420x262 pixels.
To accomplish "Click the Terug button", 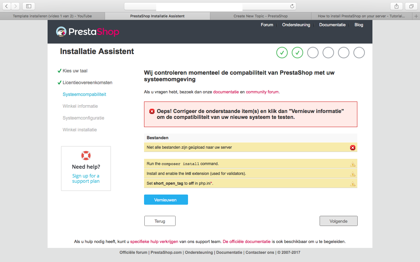I will pyautogui.click(x=160, y=221).
